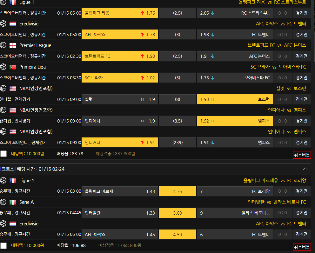Click 취소버튼 for the 1,068,800원 bet
This screenshot has width=315, height=253.
pos(302,247)
